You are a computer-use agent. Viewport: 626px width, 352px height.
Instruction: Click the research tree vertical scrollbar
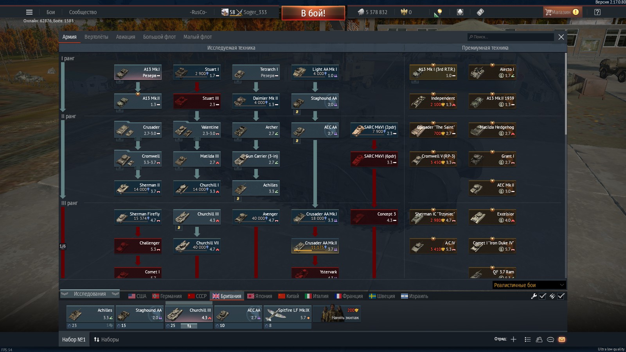(x=565, y=94)
